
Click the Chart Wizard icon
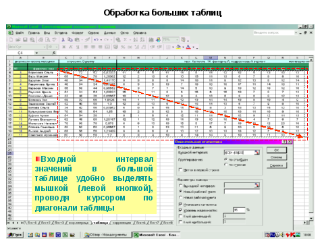(151, 40)
